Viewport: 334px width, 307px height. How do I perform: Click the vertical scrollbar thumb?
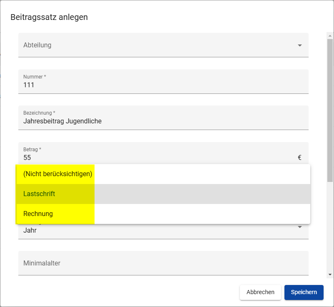point(330,110)
